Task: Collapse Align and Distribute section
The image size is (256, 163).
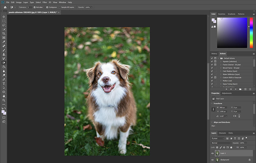Action: 212,122
